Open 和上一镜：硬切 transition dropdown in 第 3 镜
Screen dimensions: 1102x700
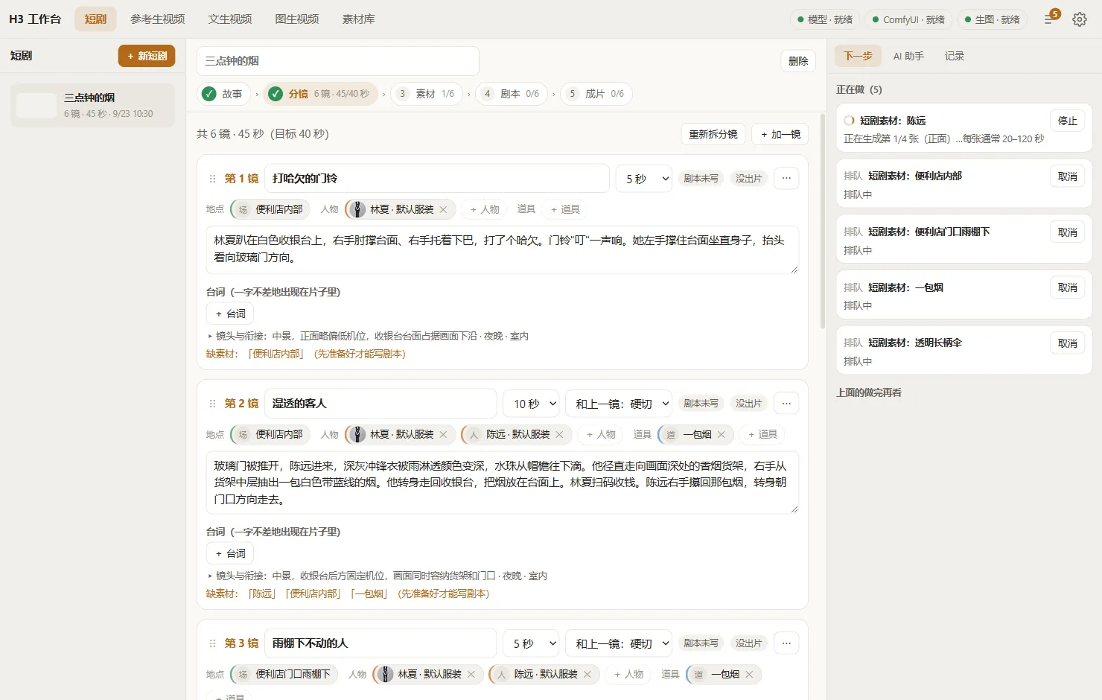tap(619, 643)
